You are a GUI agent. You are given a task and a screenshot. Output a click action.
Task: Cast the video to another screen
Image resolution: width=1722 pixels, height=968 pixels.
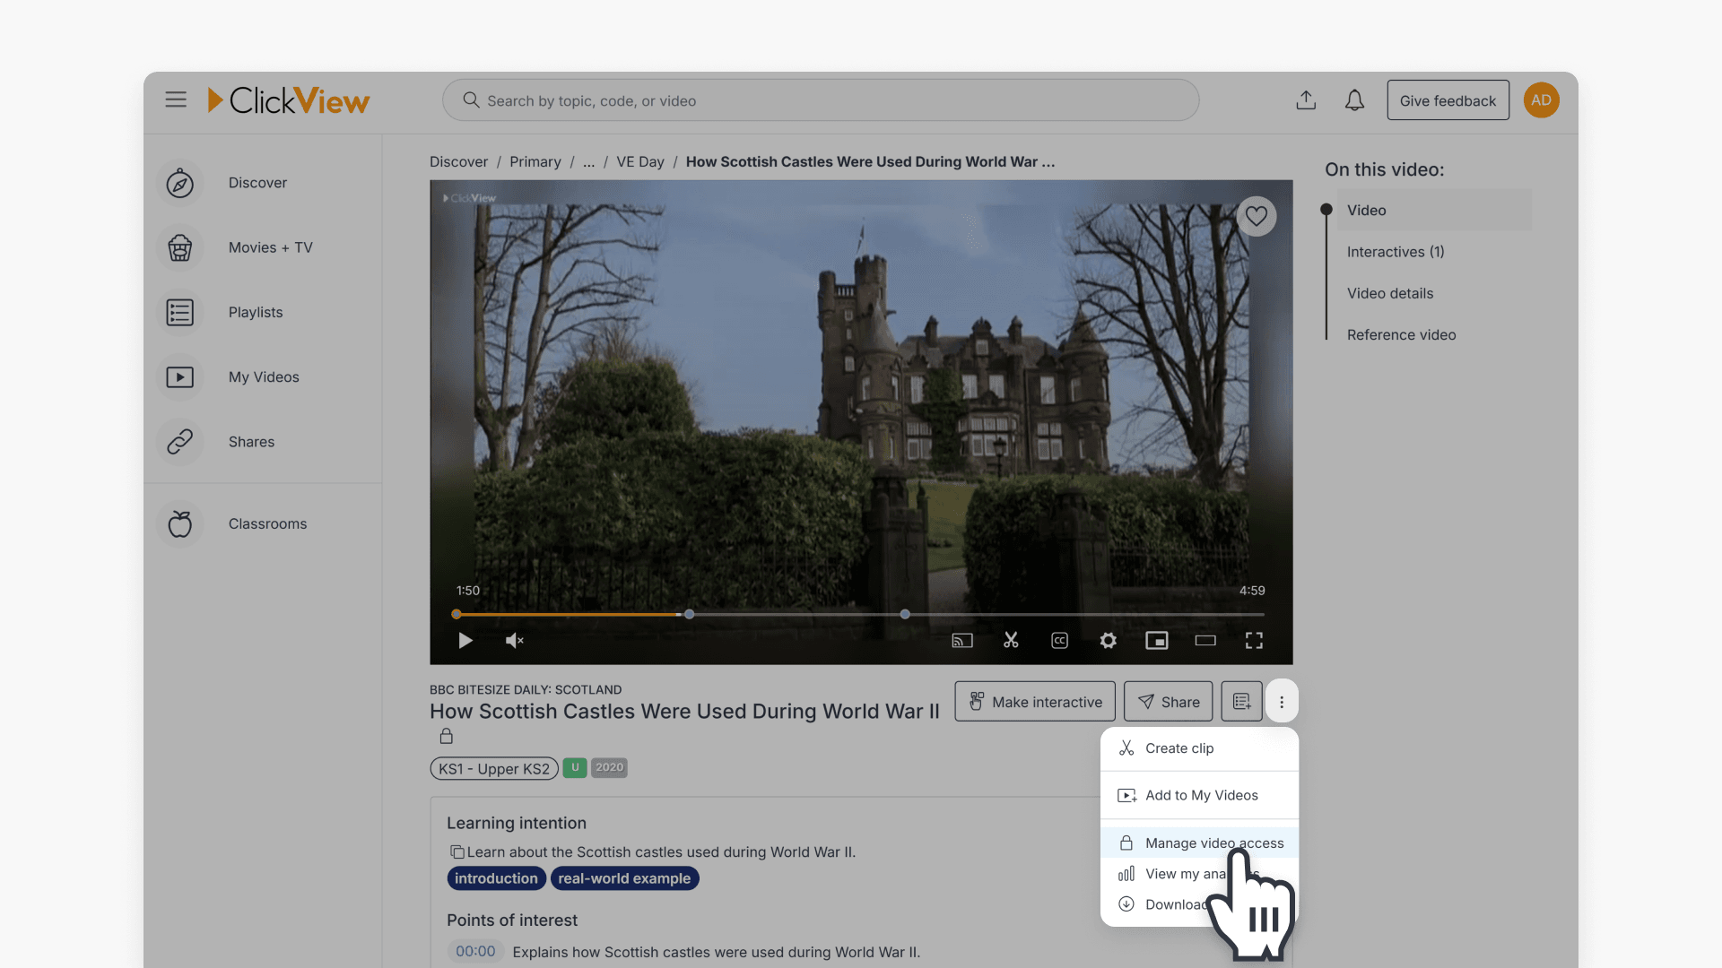(961, 640)
